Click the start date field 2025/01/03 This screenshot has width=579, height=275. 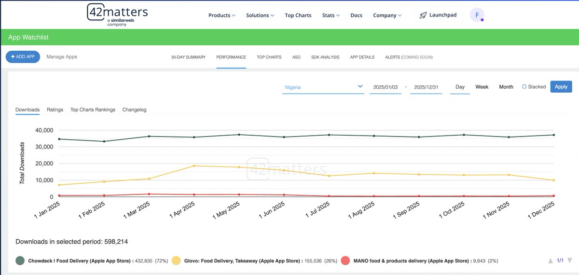(x=386, y=87)
